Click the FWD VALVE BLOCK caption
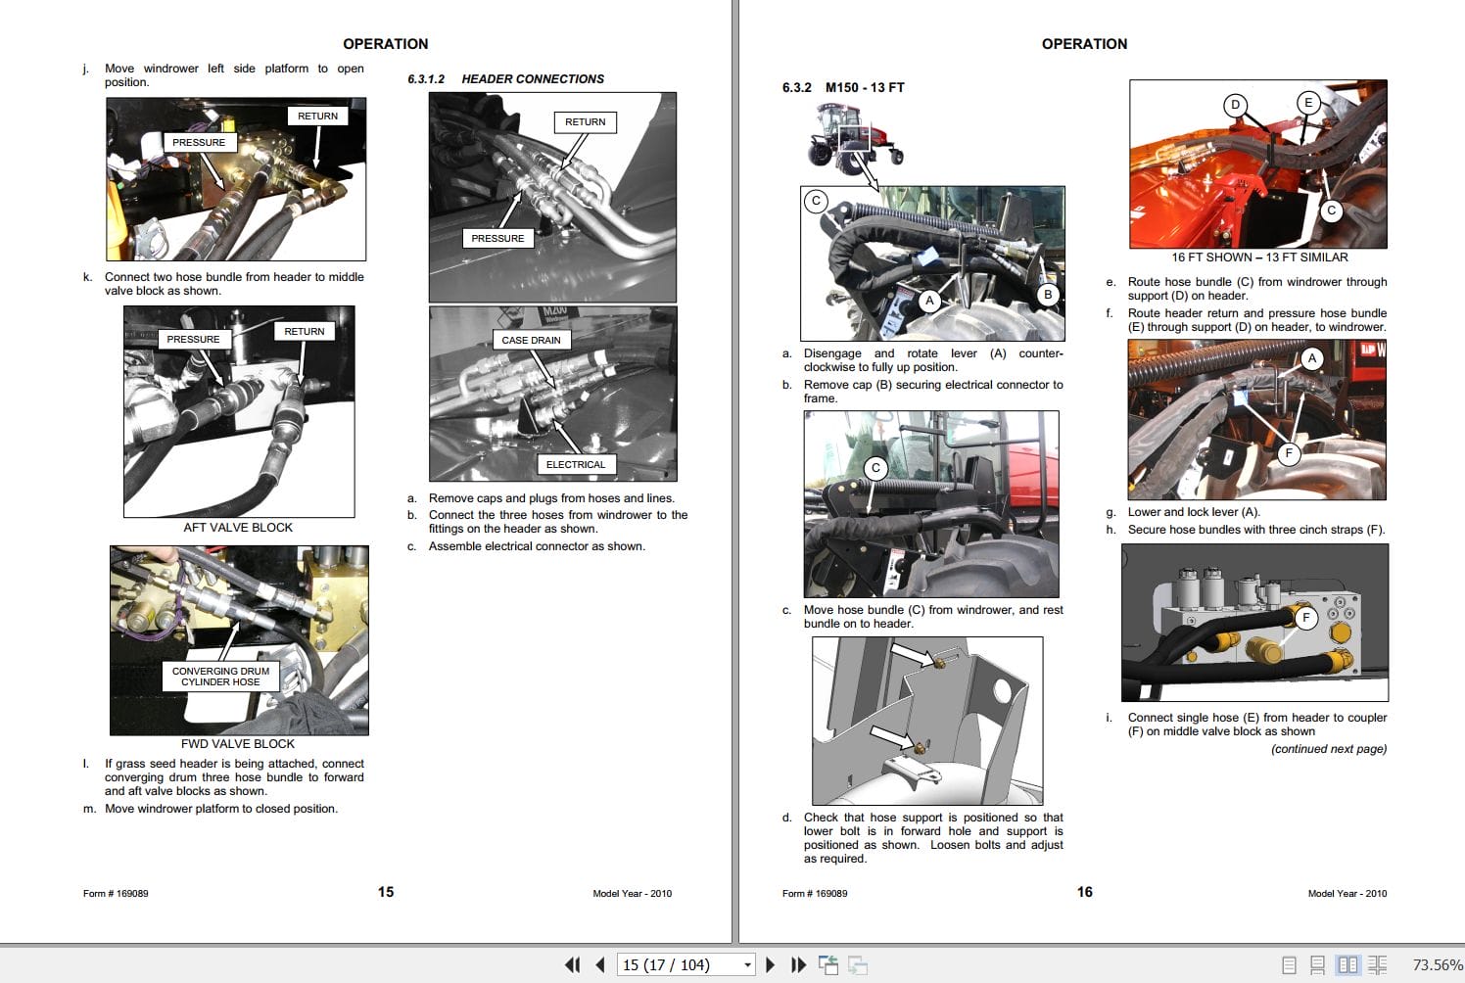 click(x=238, y=744)
